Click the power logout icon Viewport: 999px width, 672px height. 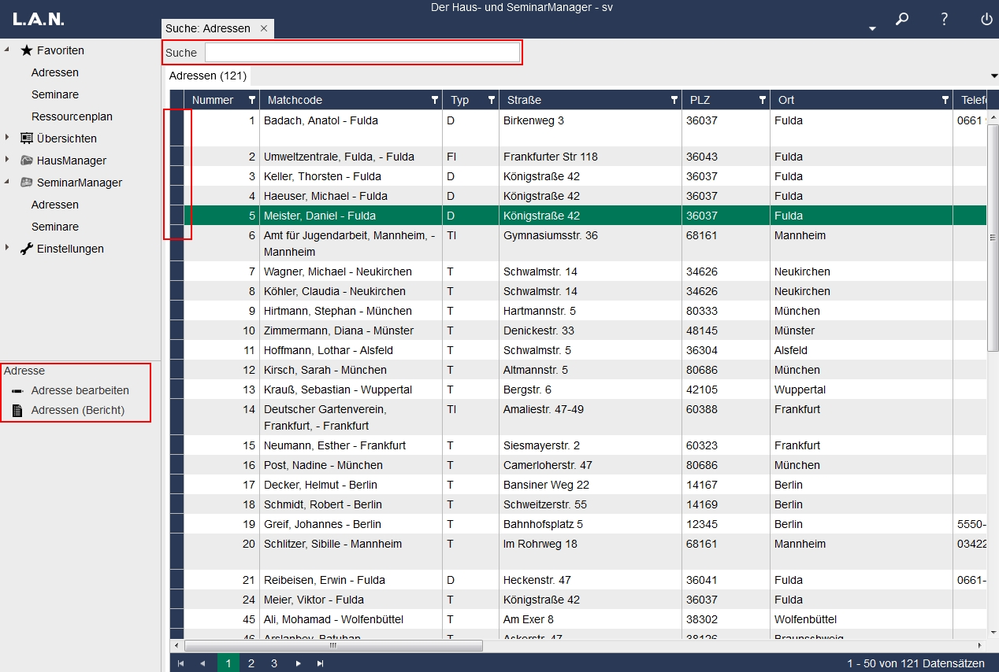point(986,20)
